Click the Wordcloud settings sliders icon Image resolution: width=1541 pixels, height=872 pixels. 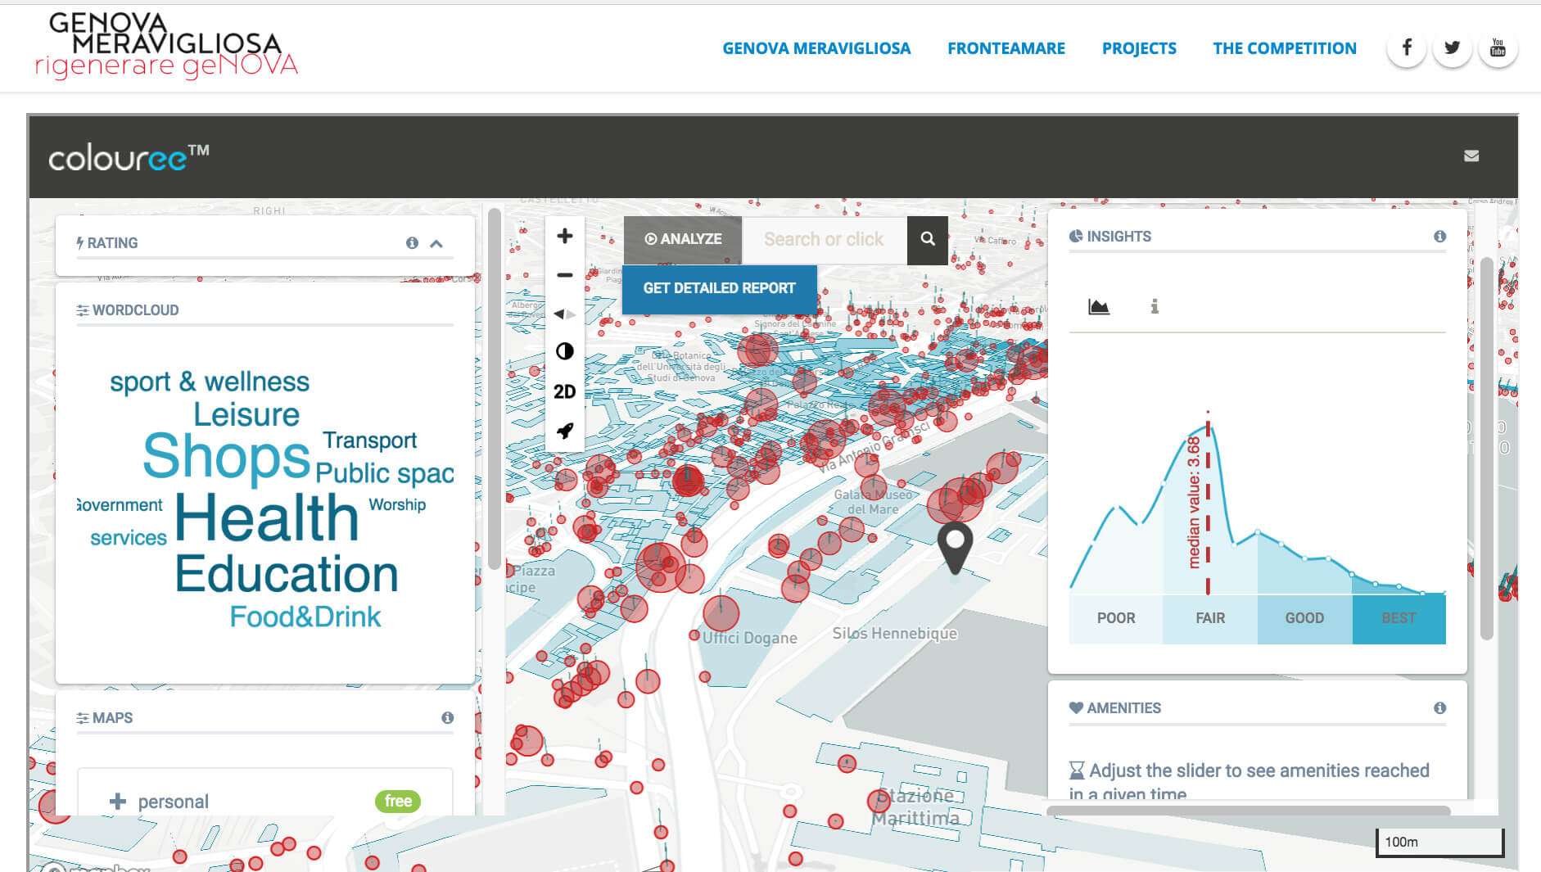[x=83, y=310]
